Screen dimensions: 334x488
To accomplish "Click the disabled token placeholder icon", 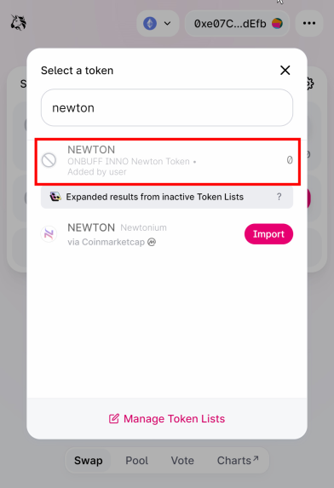I will click(49, 160).
